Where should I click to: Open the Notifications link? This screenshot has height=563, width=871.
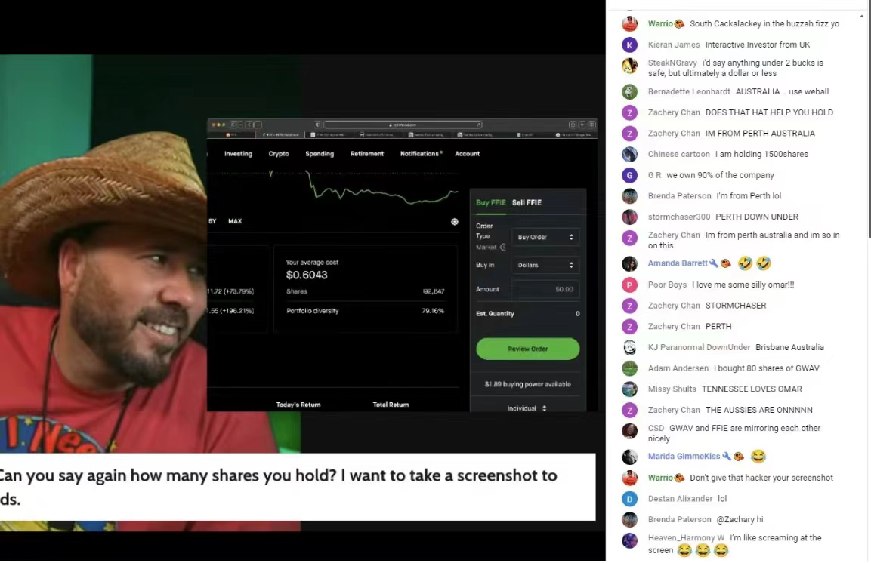click(421, 154)
